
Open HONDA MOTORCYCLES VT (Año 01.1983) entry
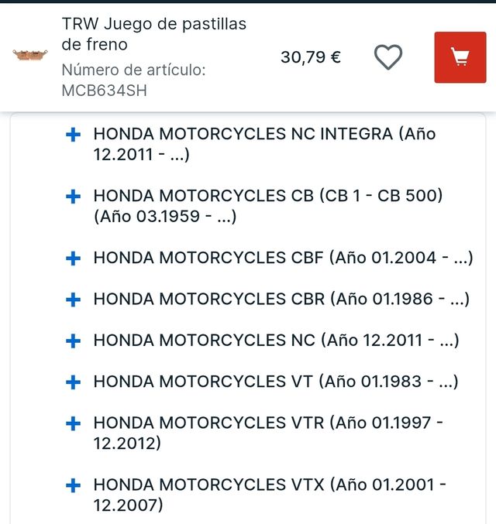[x=275, y=382]
